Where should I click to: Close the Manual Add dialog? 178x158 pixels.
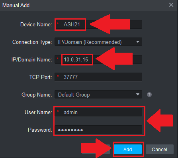[171, 5]
